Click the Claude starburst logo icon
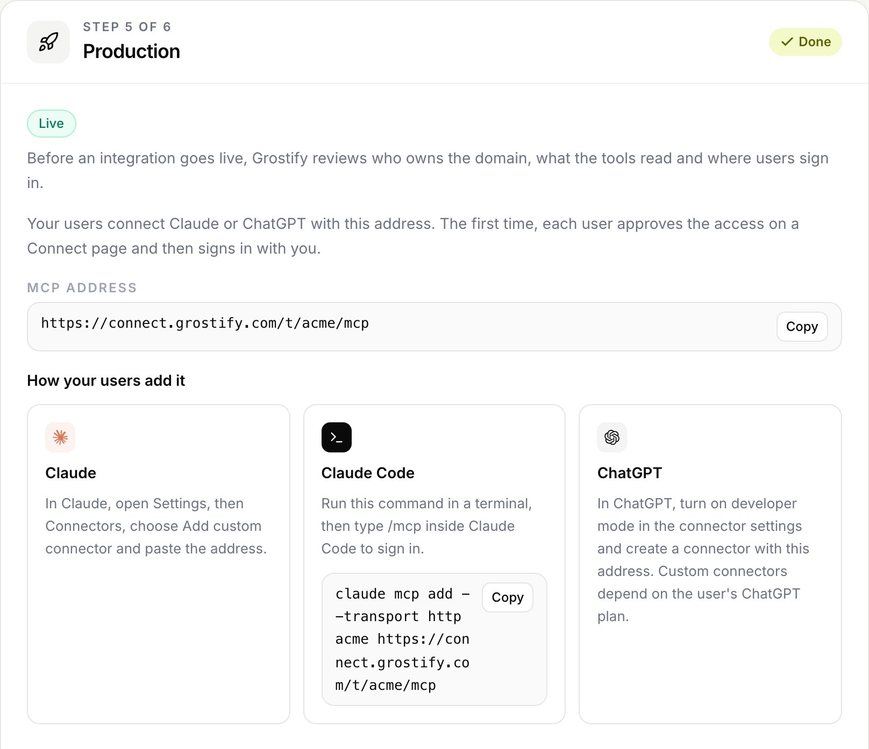 [x=60, y=437]
